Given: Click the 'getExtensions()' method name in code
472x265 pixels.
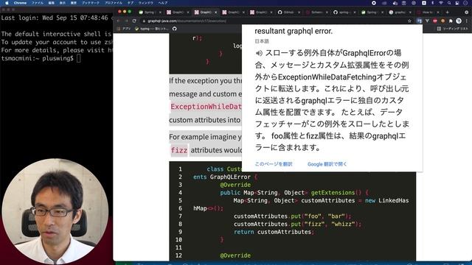Looking at the screenshot, I should pos(336,193).
